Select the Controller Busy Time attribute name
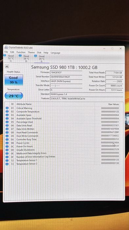 [x=26, y=139]
